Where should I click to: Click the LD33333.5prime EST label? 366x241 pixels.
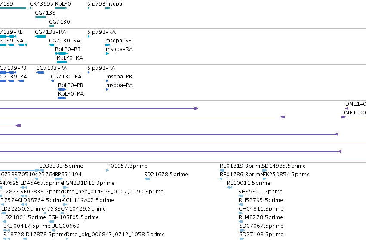tap(61, 166)
